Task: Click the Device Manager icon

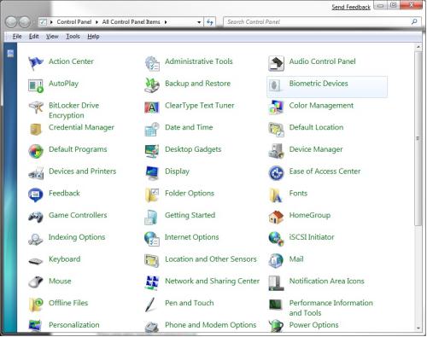Action: (x=276, y=151)
